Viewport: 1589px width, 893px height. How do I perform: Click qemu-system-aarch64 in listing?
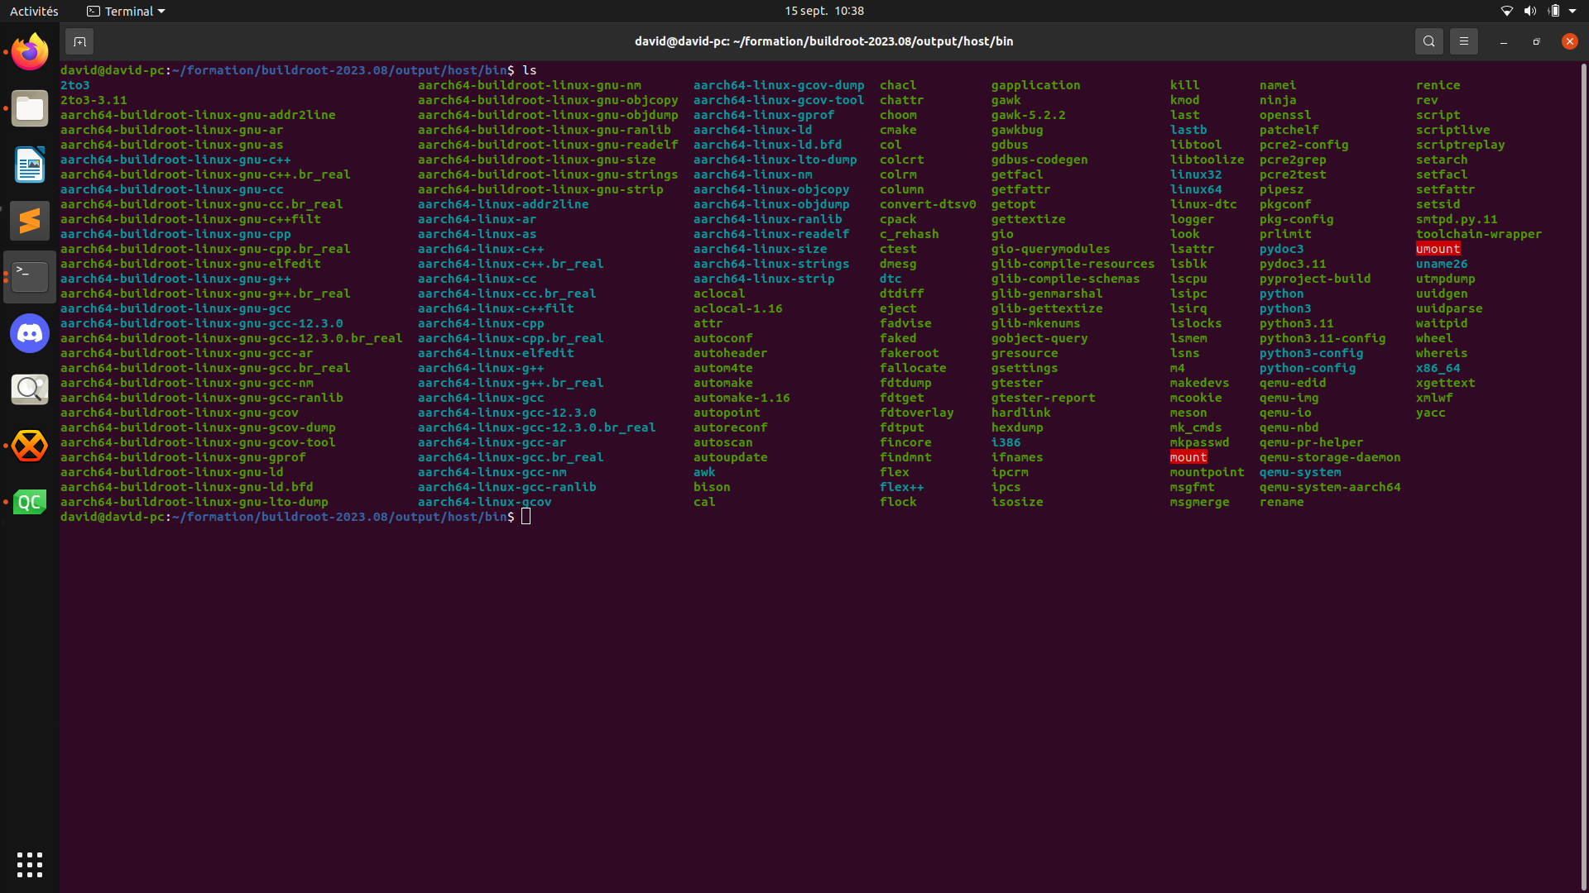point(1330,487)
